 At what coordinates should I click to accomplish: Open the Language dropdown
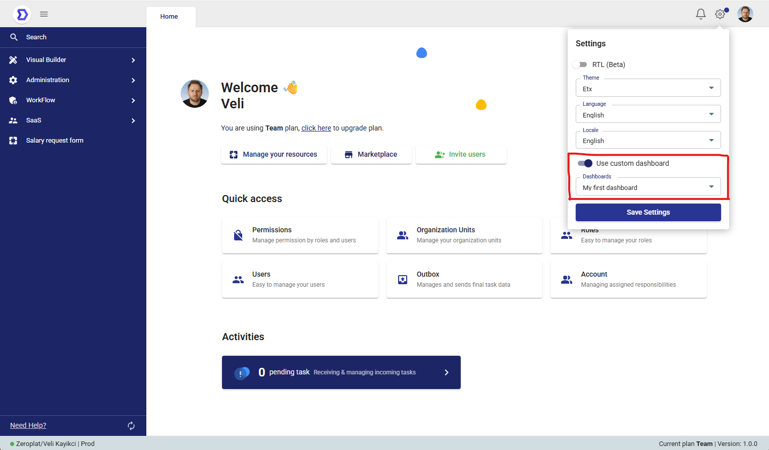[648, 114]
